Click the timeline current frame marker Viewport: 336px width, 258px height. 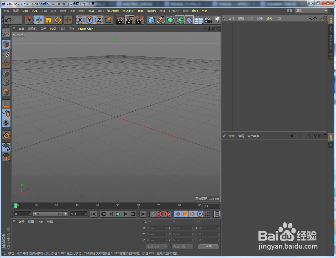tap(16, 206)
